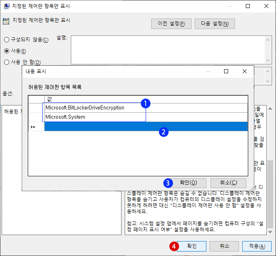Click up arrow of help text scrollbar
Viewport: 276px width, 256px height.
270,109
